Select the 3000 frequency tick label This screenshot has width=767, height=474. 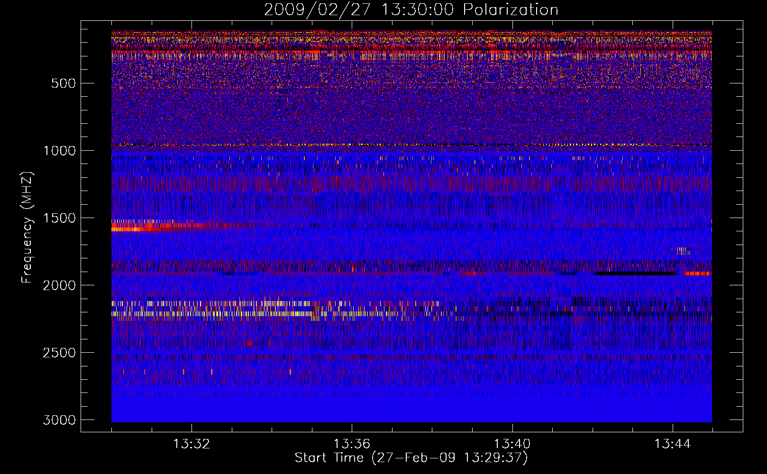coord(59,420)
